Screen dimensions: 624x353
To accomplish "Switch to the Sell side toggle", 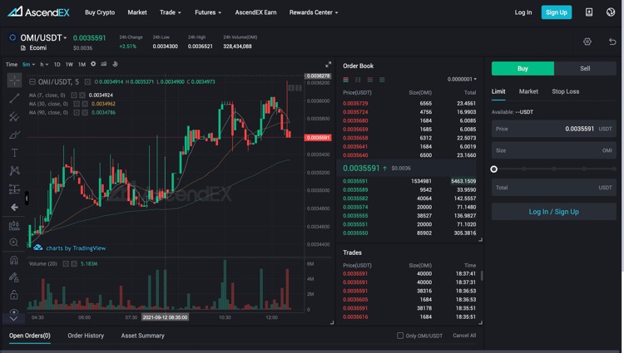I will (585, 69).
